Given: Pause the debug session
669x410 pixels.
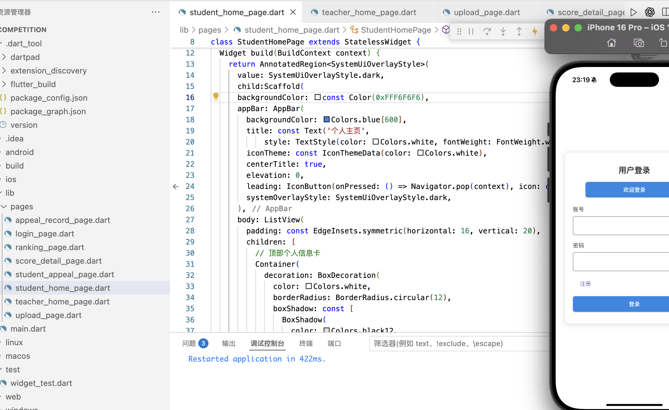Looking at the screenshot, I should (471, 31).
